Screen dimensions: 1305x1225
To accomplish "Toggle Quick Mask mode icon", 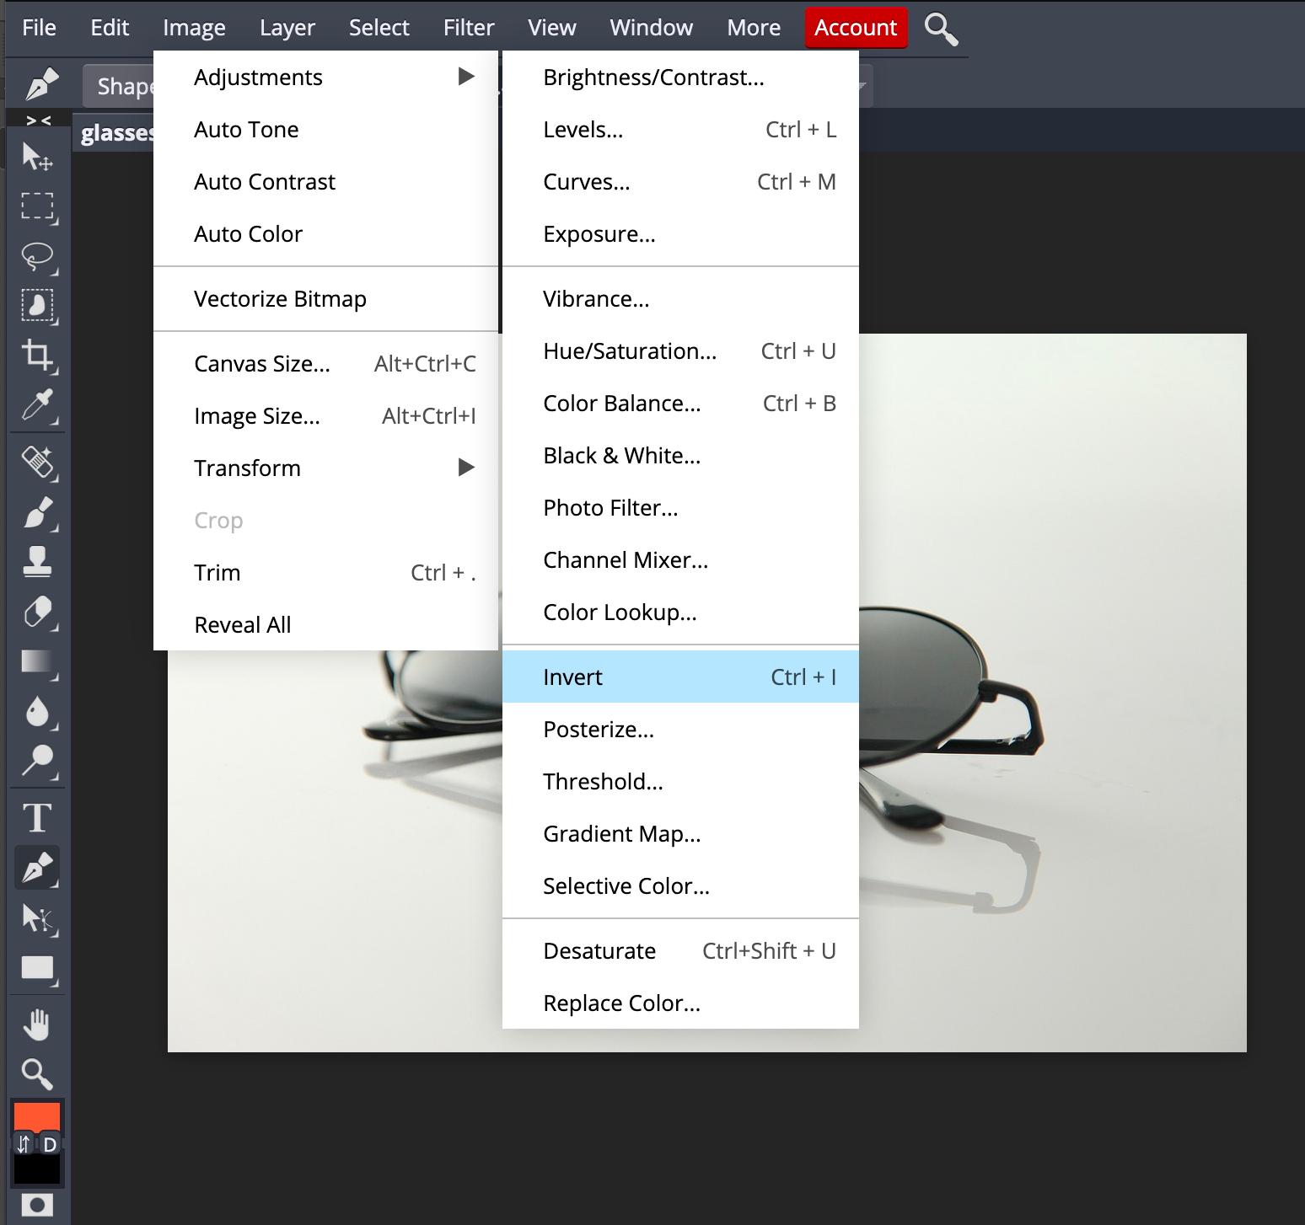I will tap(37, 1204).
